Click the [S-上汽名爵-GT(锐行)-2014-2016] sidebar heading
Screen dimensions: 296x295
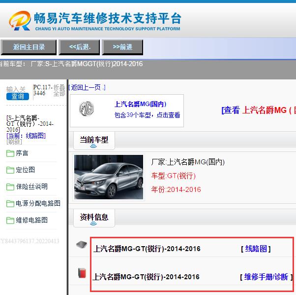[x=30, y=124]
